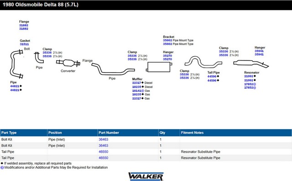Click the S-shaped tail pipe drawing
The width and height of the screenshot is (292, 181).
coord(203,62)
